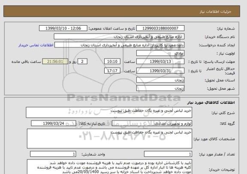Click the واحد شمارش field
This screenshot has width=247, height=174.
(x=53, y=154)
